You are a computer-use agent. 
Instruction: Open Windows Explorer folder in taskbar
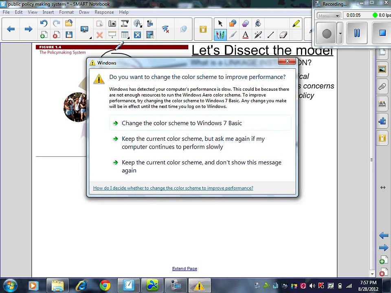[57, 285]
